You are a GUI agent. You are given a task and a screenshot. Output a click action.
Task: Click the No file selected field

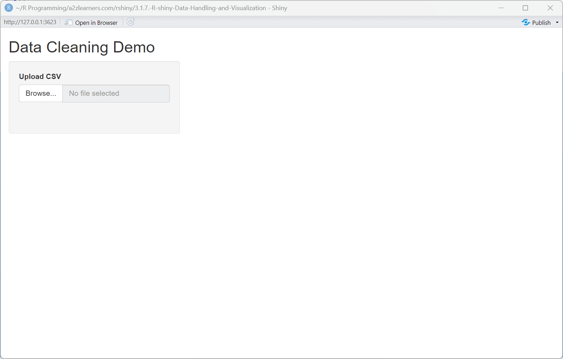[116, 93]
